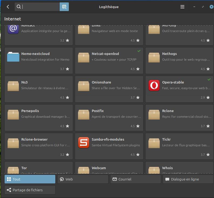214x198 pixels.
Task: Click the Nethogs package icon
Action: pos(154,57)
